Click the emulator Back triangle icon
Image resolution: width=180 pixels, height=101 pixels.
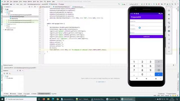pyautogui.click(x=169, y=39)
